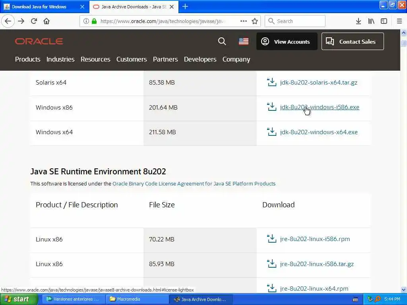Select the Solaris x64 row text
Screen dimensions: 407x305
tap(51, 83)
